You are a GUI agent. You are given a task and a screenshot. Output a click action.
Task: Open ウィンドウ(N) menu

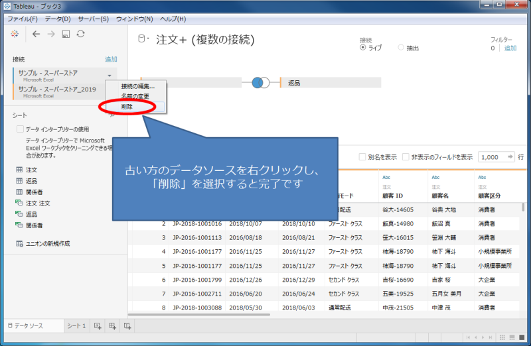point(135,19)
